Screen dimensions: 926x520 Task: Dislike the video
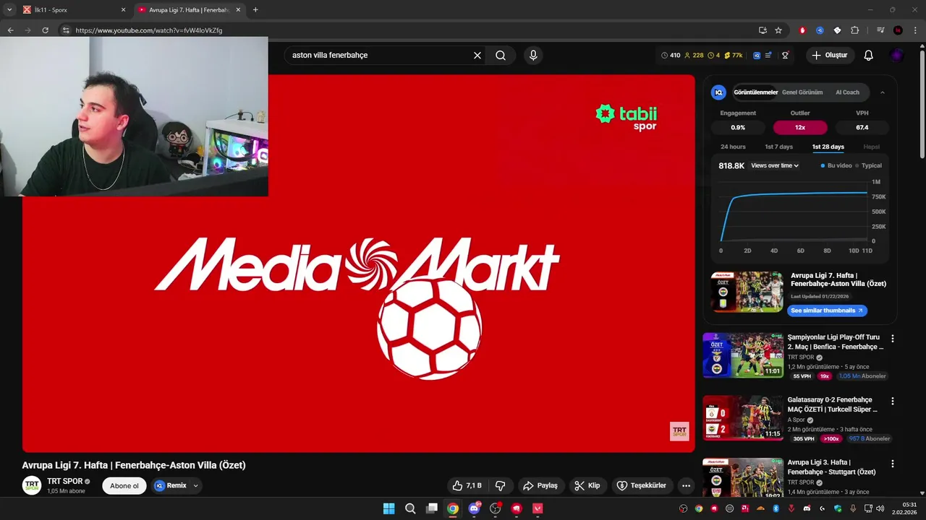point(500,485)
